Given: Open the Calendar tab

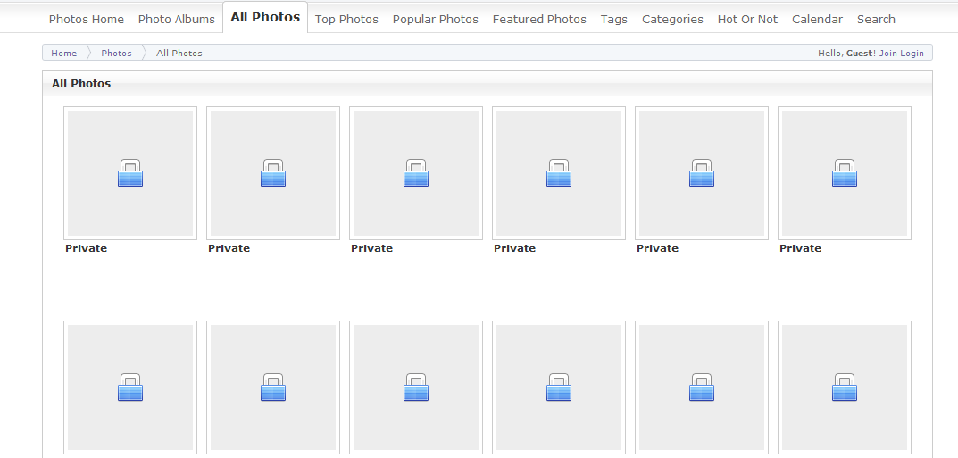Looking at the screenshot, I should (818, 20).
